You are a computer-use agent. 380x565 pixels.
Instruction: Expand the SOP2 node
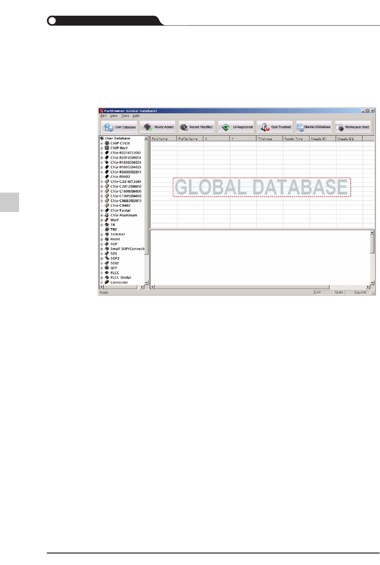(x=102, y=258)
